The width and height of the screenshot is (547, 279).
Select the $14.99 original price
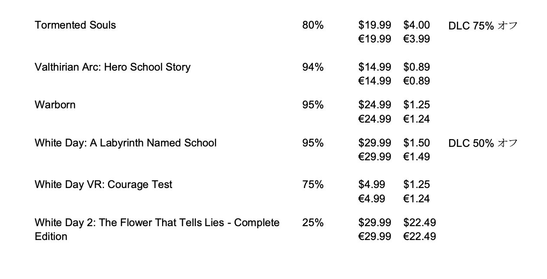click(x=374, y=67)
